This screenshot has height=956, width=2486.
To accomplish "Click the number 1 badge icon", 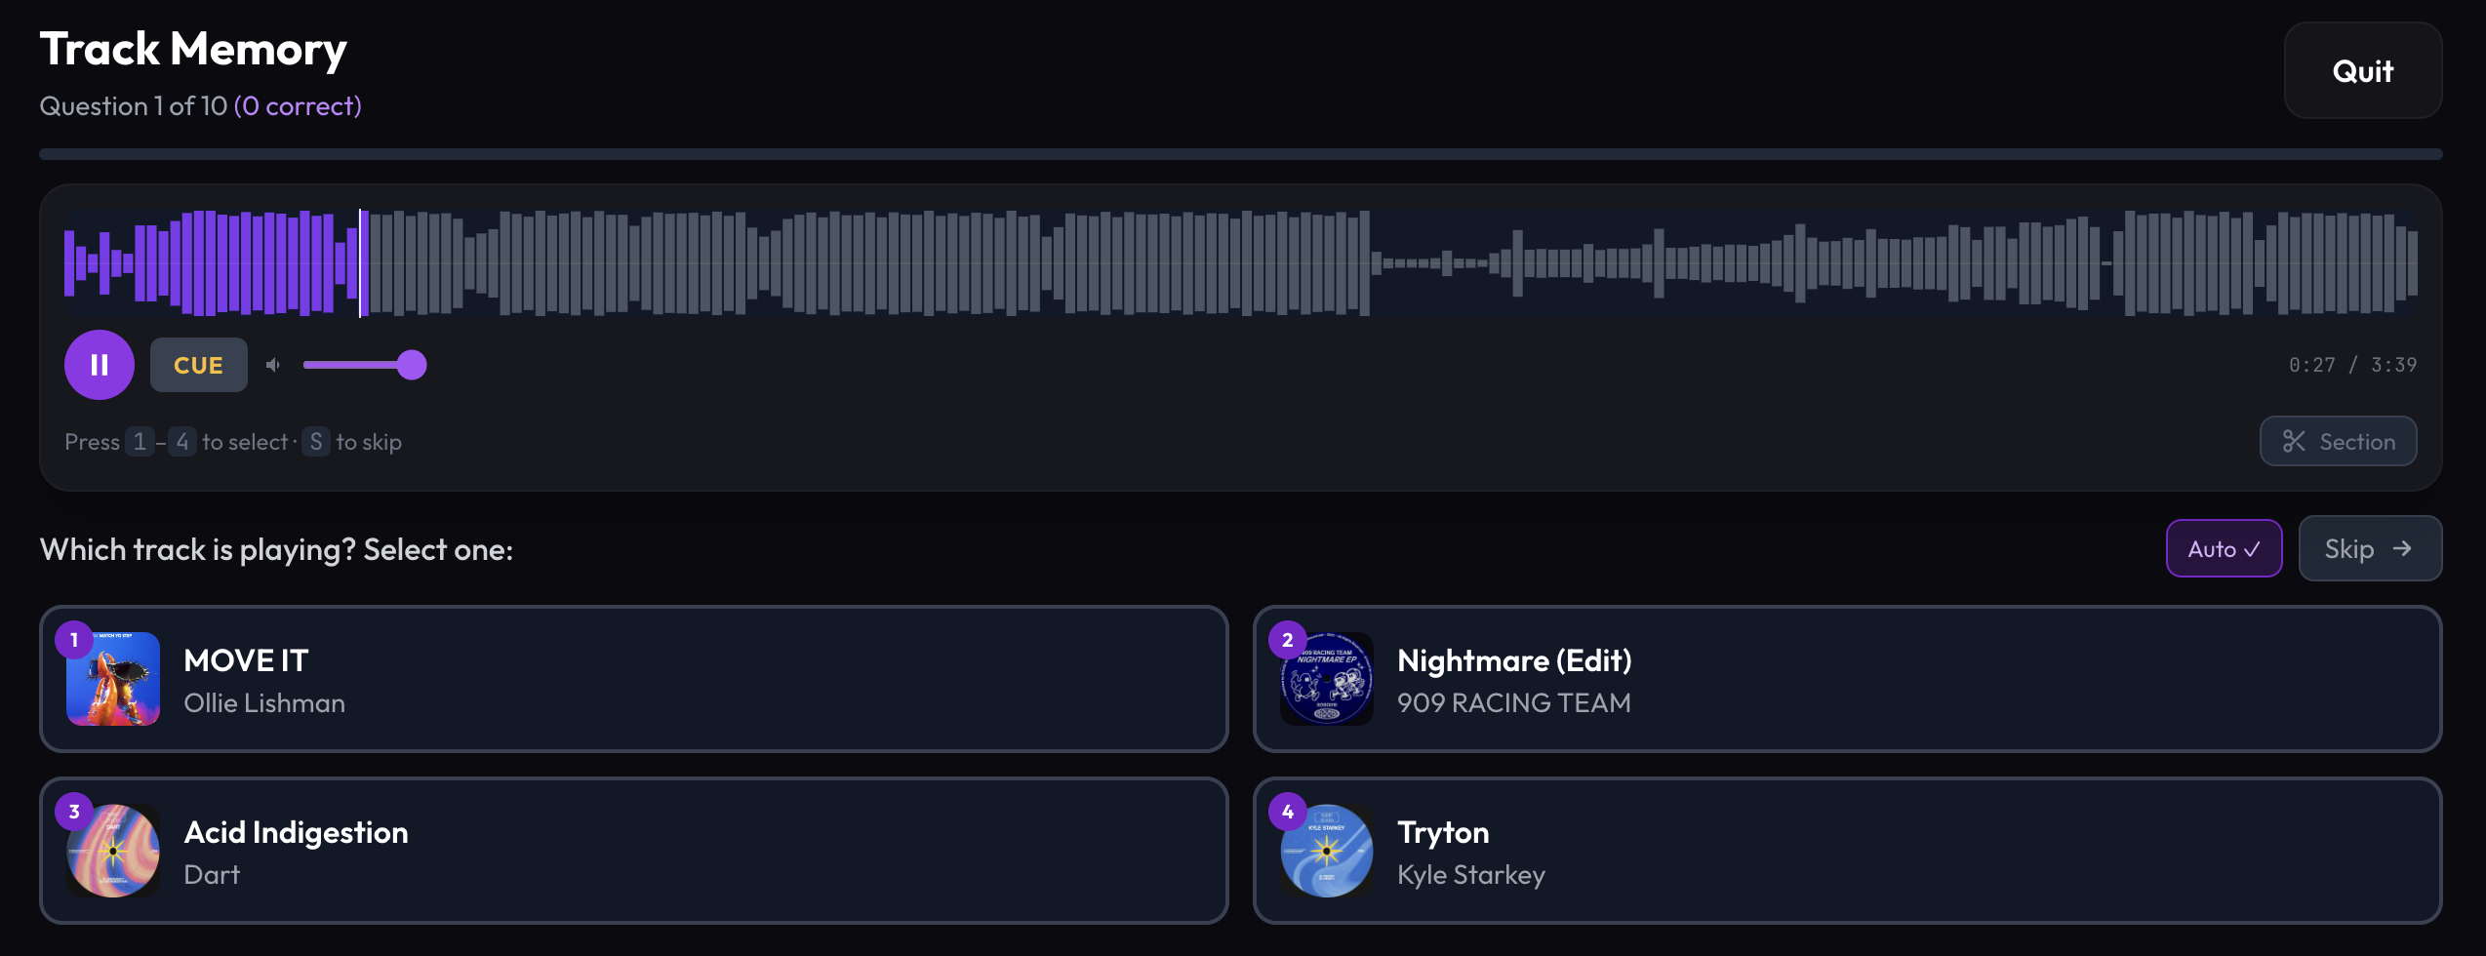I will coord(74,640).
